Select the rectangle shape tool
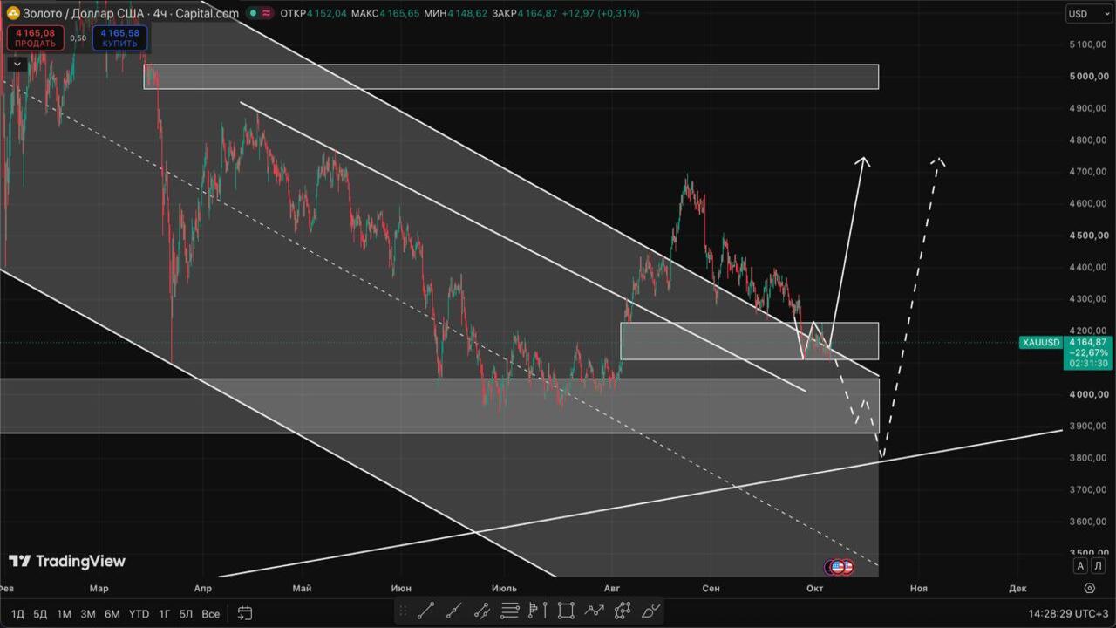The height and width of the screenshot is (628, 1116). click(x=566, y=611)
